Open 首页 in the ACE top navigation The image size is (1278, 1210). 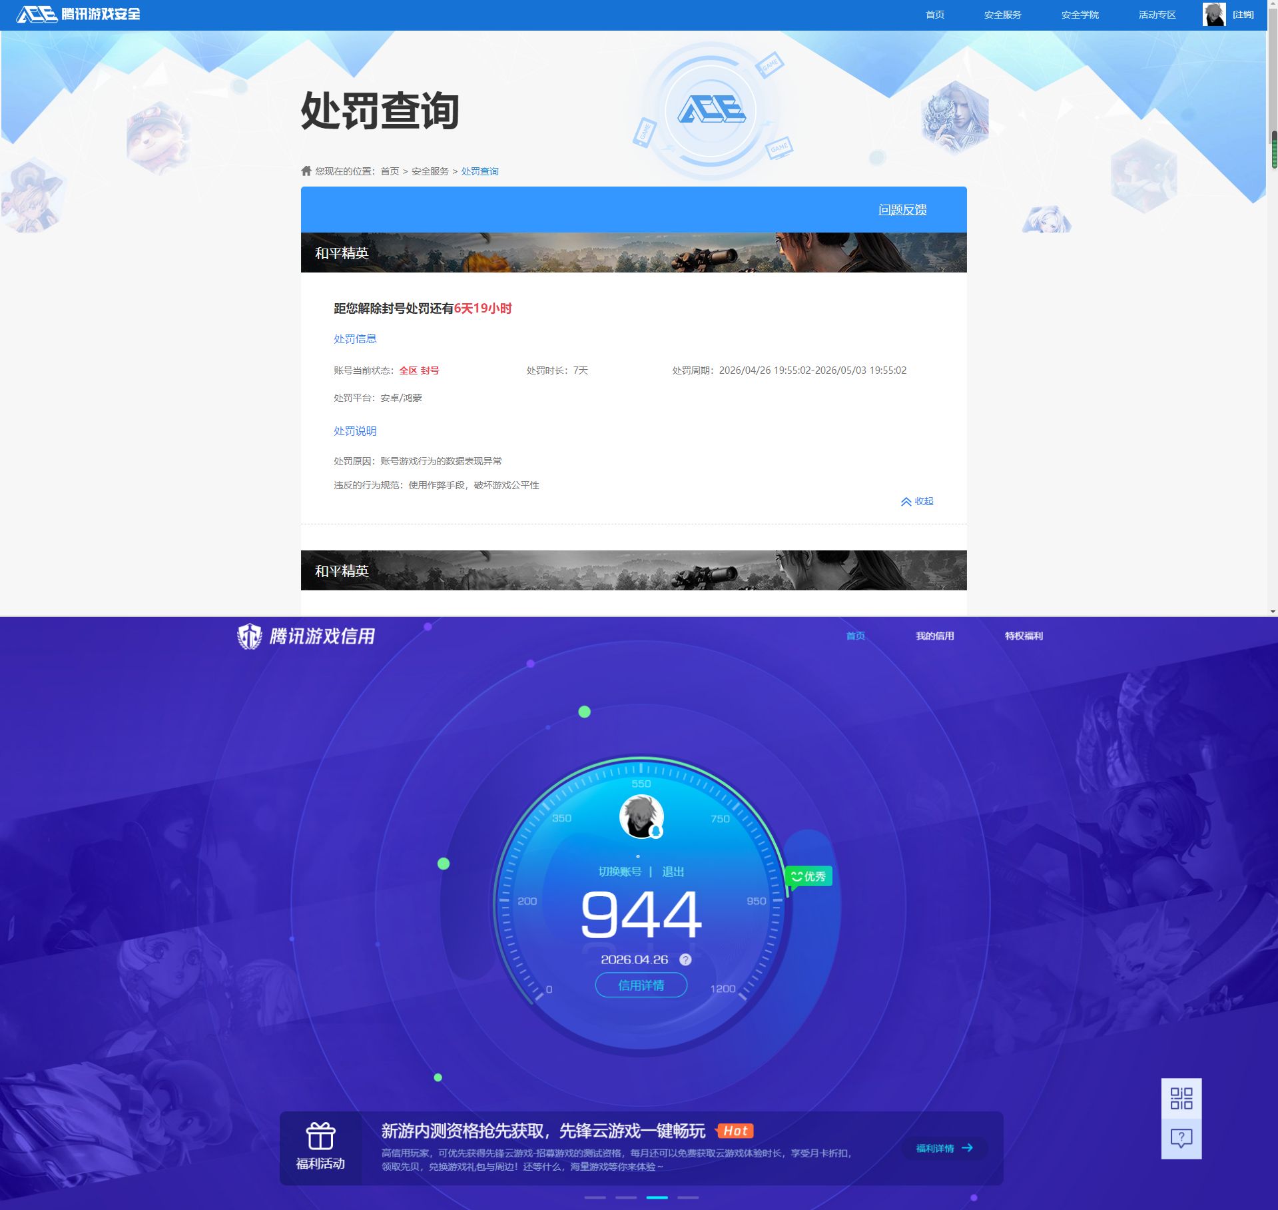coord(934,15)
